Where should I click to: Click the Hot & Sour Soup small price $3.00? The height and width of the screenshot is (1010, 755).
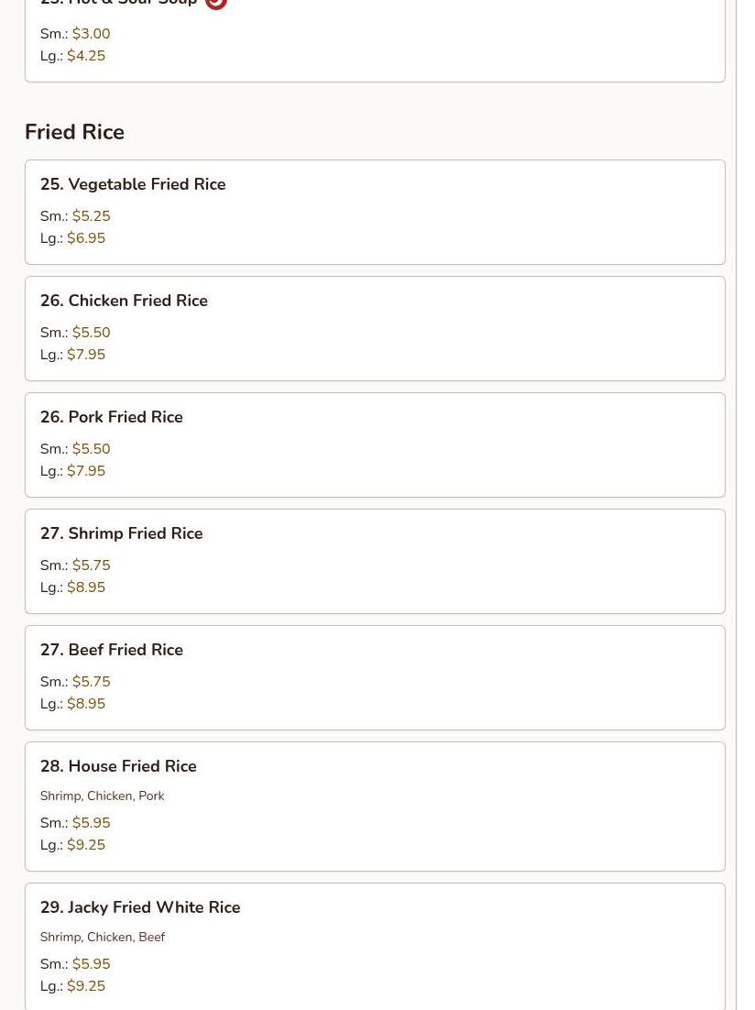click(x=91, y=34)
